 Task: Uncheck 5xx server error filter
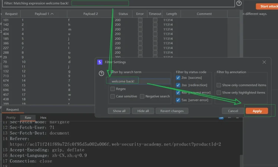pos(178,100)
